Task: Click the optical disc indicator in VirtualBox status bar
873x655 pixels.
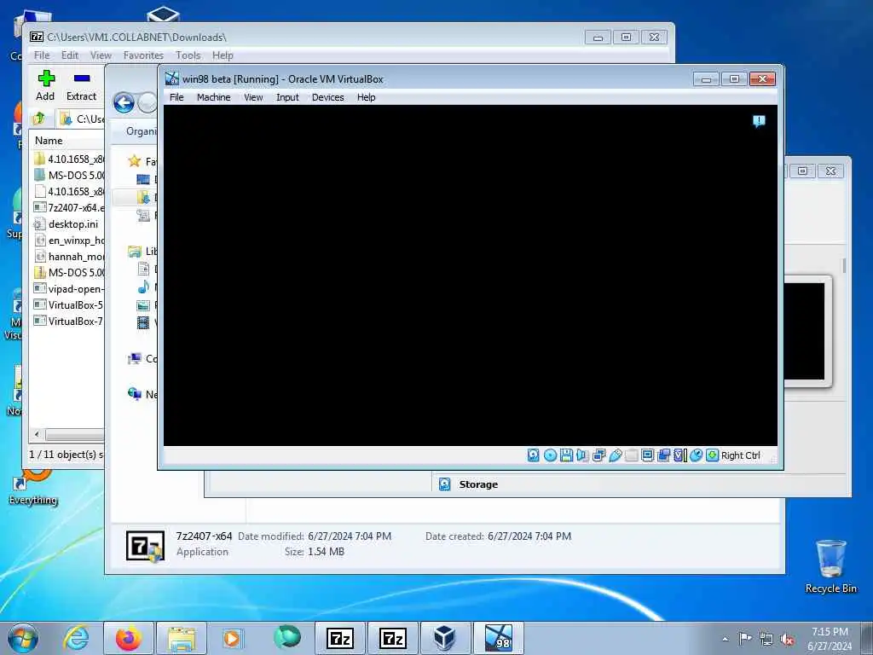Action: [550, 455]
